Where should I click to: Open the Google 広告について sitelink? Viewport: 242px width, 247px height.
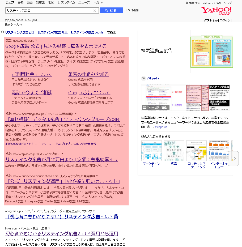pyautogui.click(x=89, y=93)
